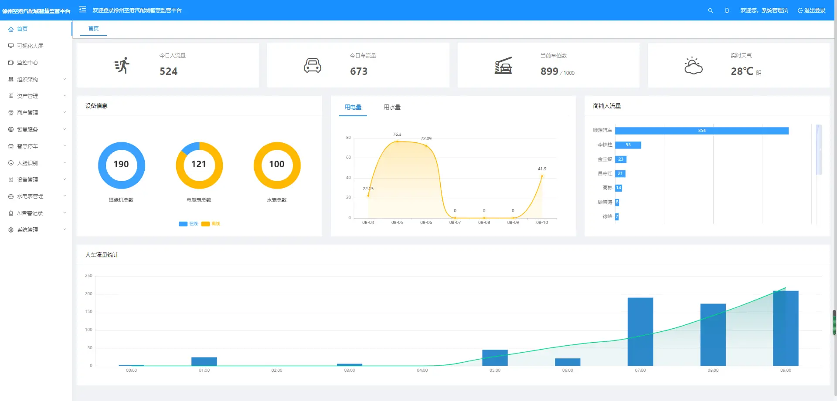Toggle the 离线 legend item in 设备信息
837x401 pixels.
pos(211,224)
